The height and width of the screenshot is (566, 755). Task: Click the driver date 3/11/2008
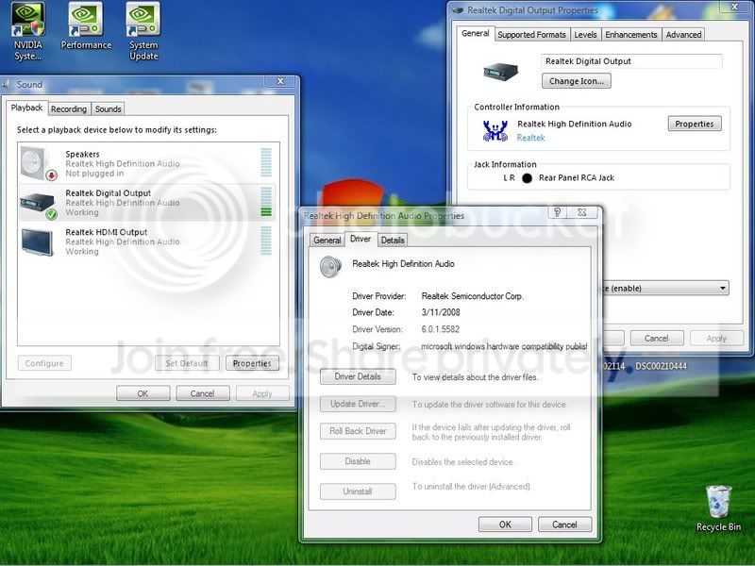pyautogui.click(x=441, y=312)
